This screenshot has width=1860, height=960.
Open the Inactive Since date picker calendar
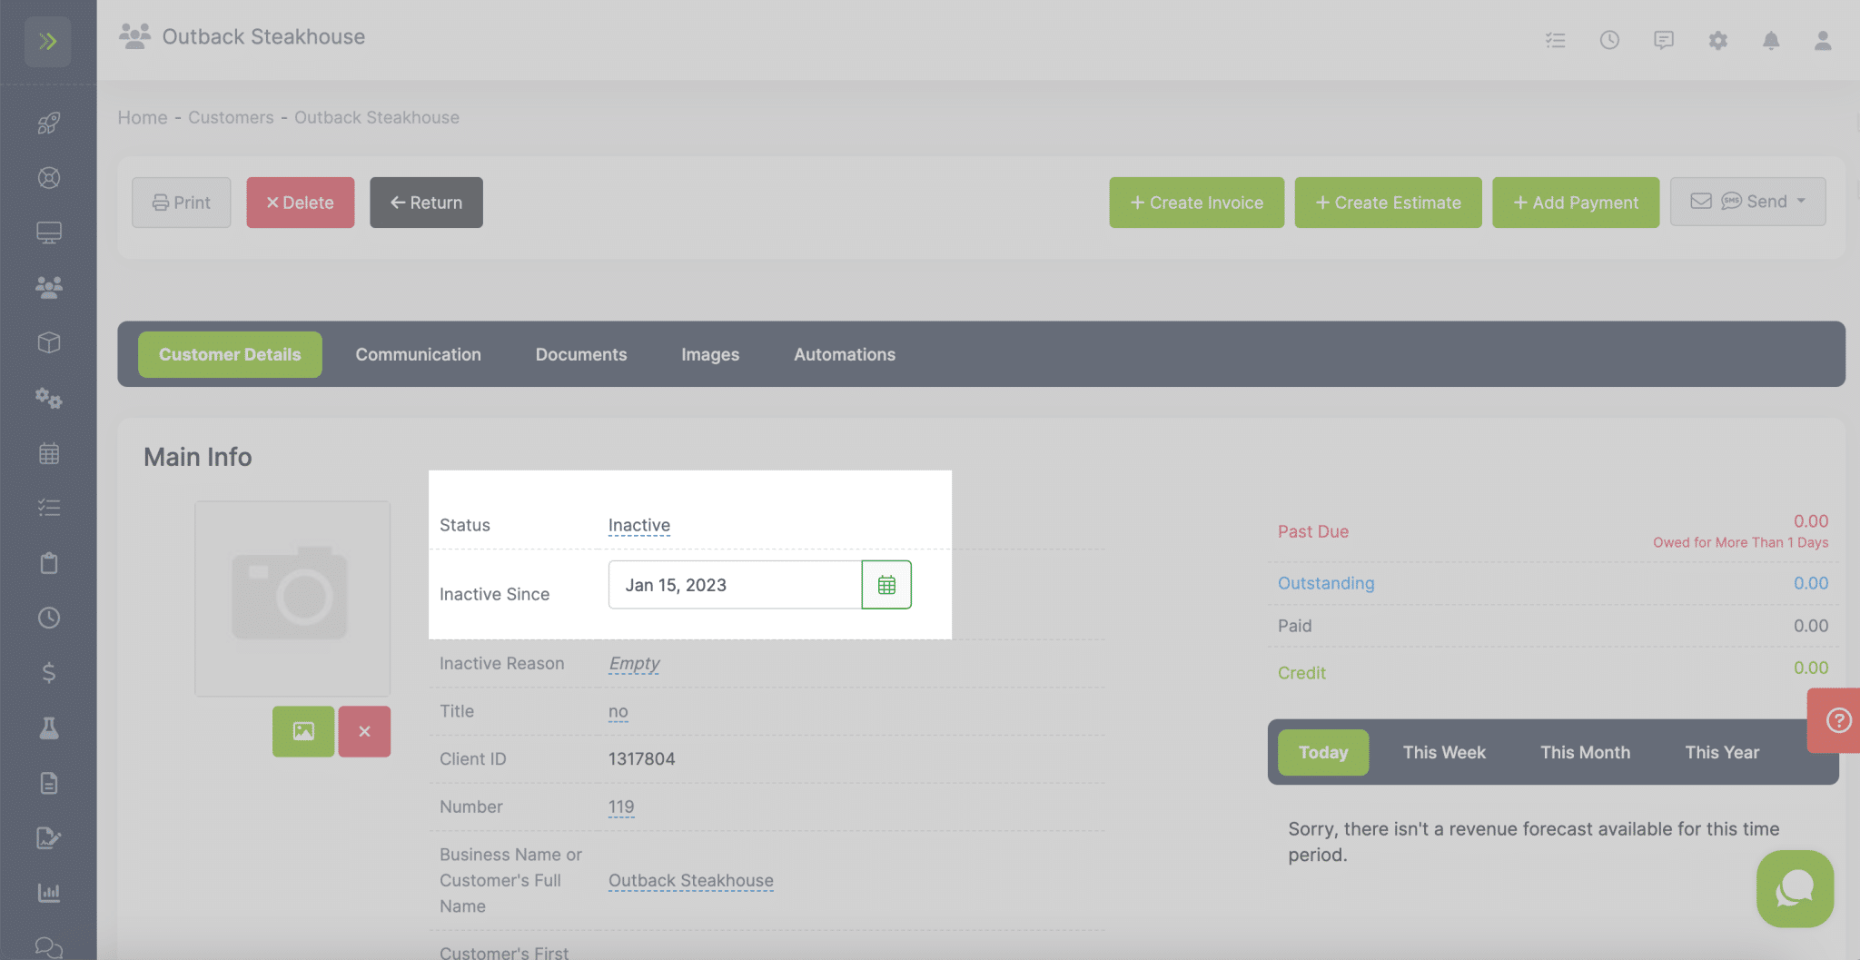(885, 584)
